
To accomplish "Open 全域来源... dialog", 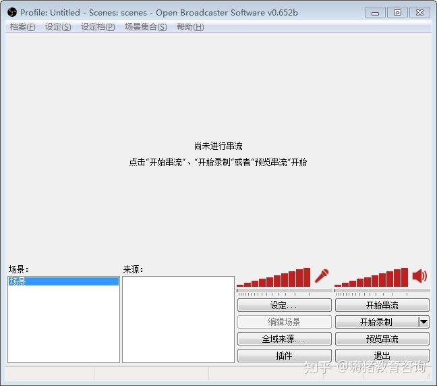I will (285, 339).
